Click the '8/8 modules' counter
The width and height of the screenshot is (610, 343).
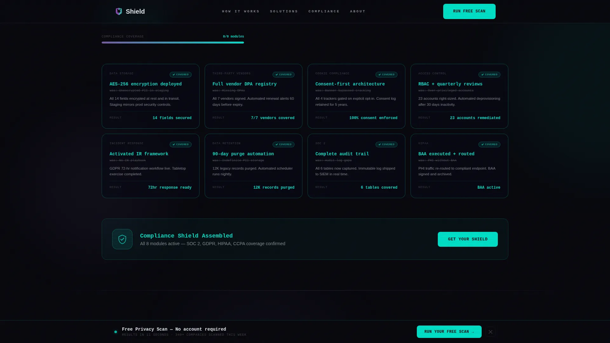[x=233, y=37]
